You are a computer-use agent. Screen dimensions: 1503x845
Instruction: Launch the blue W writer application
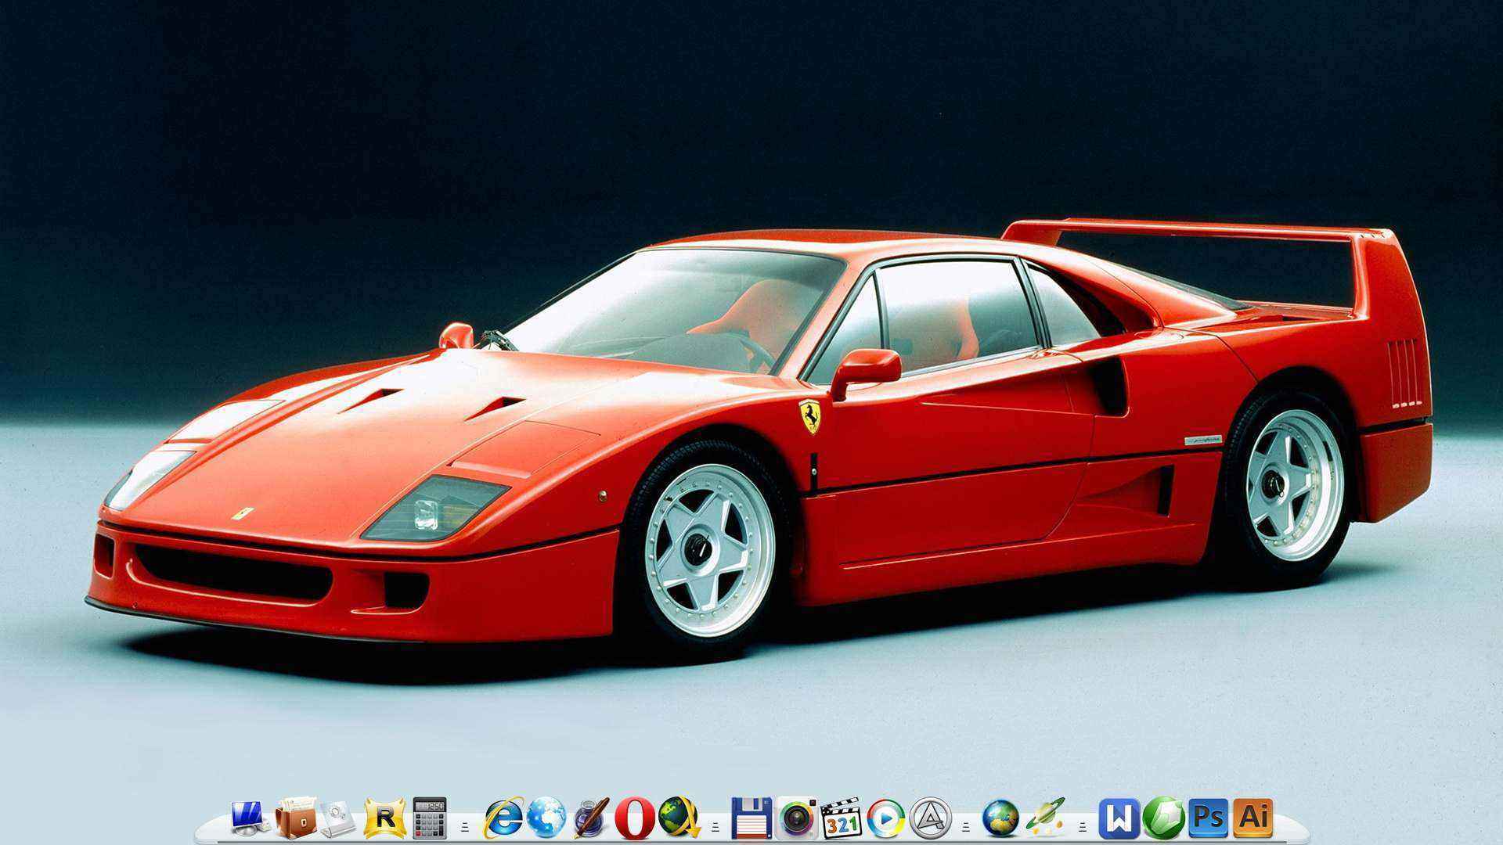click(1119, 818)
